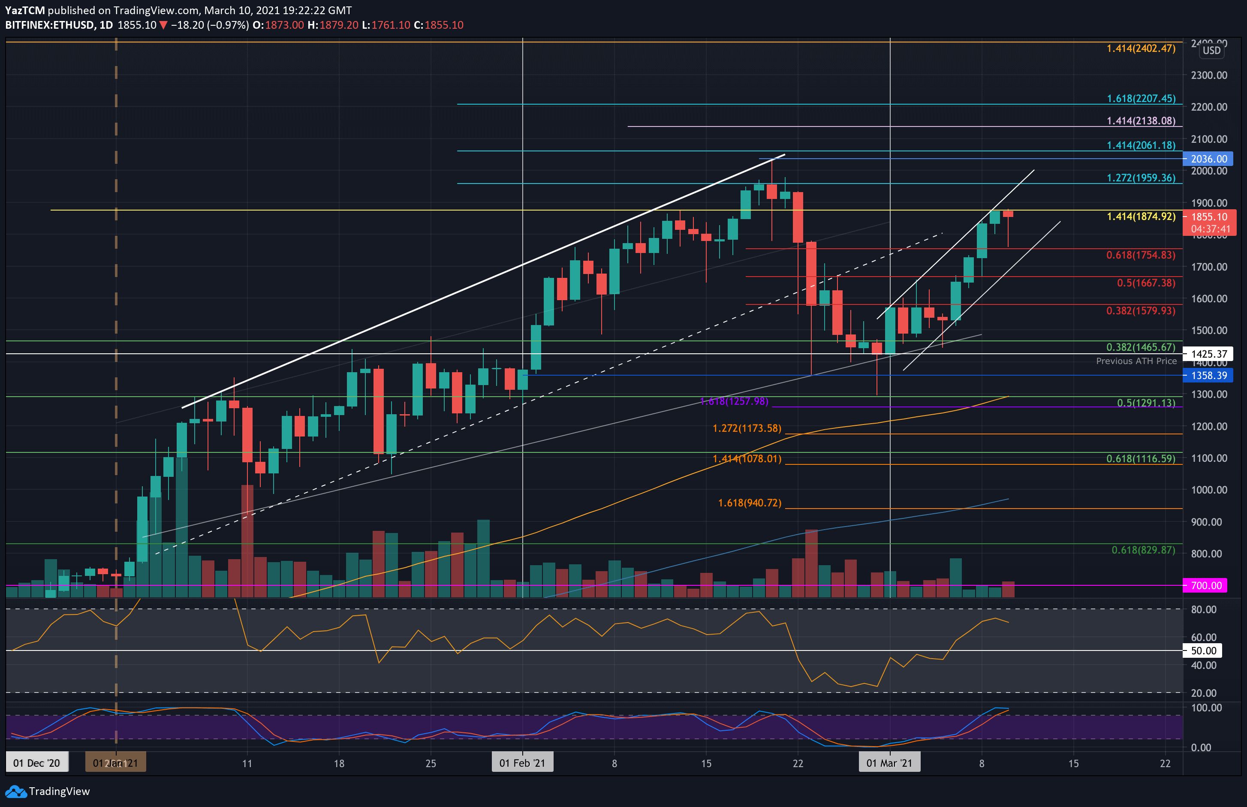Click the O:1873.00 open value

point(278,25)
